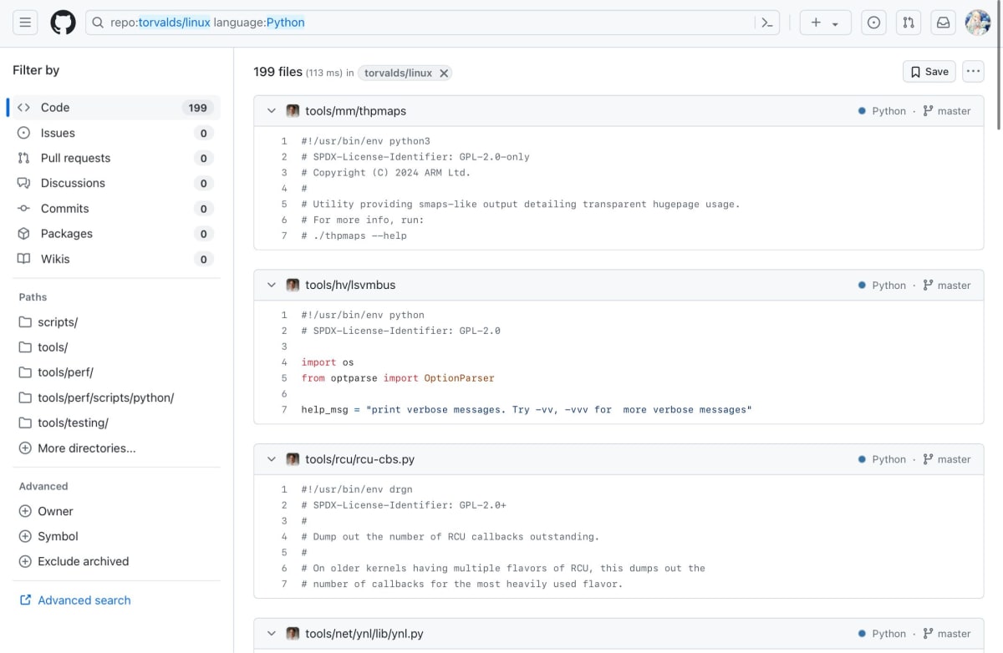The width and height of the screenshot is (1003, 653).
Task: Open the hamburger navigation menu
Action: pyautogui.click(x=25, y=23)
